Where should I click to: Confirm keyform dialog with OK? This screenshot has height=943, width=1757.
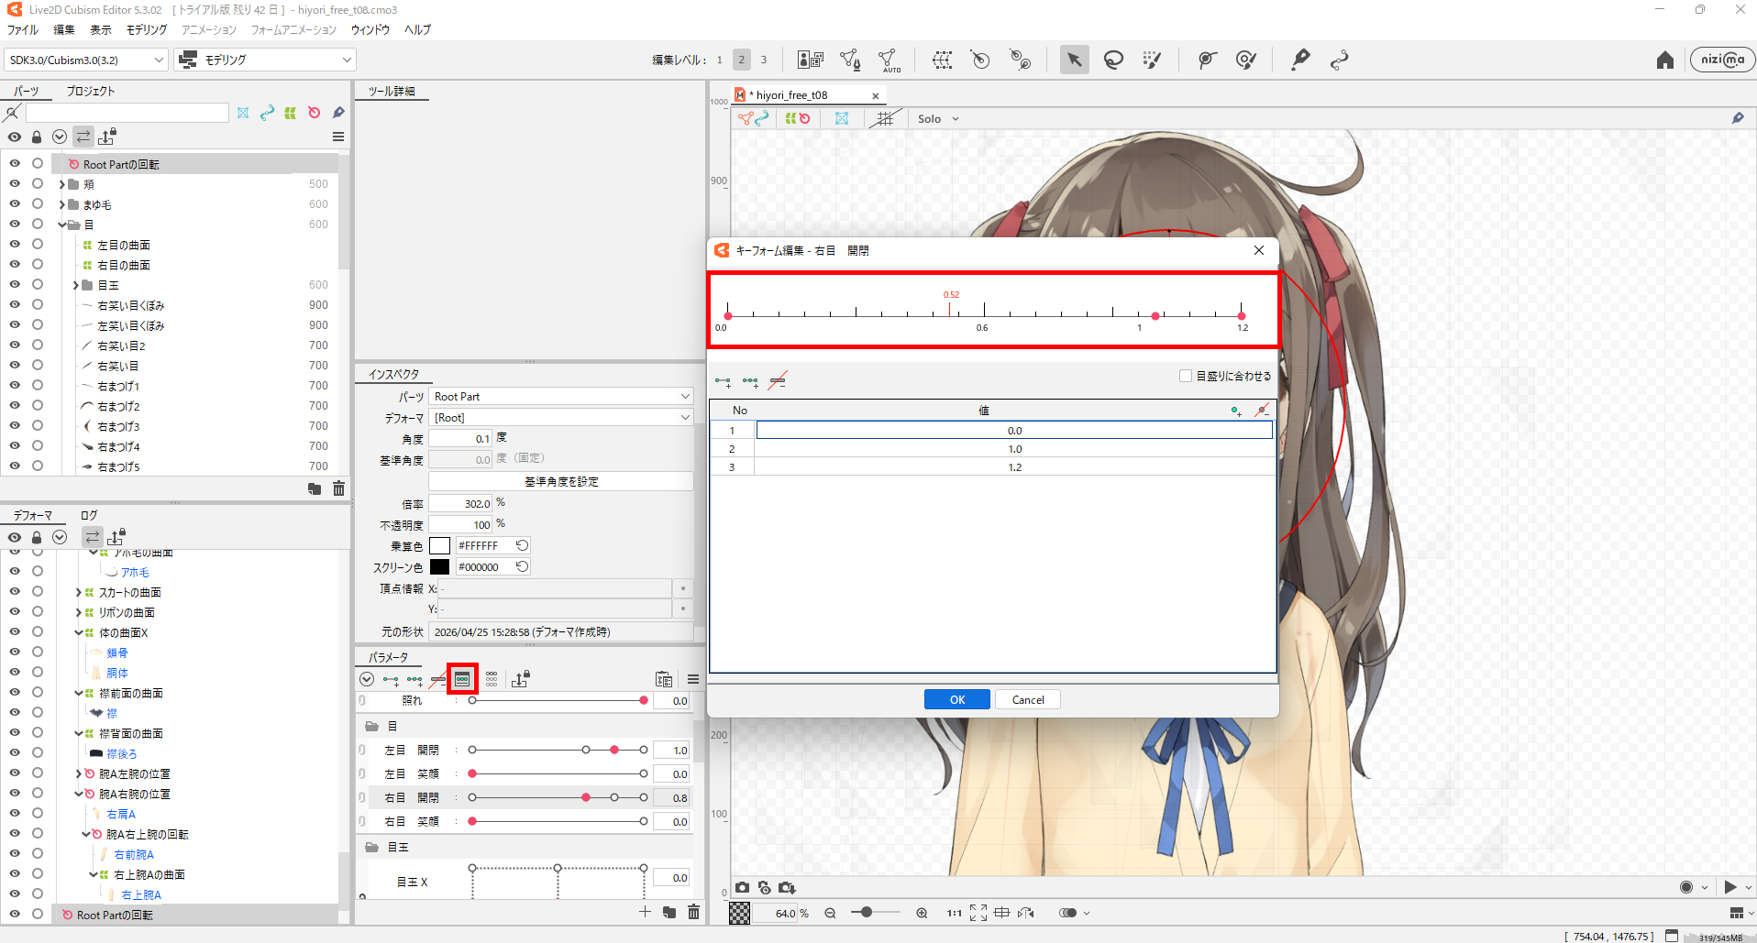[x=957, y=699]
